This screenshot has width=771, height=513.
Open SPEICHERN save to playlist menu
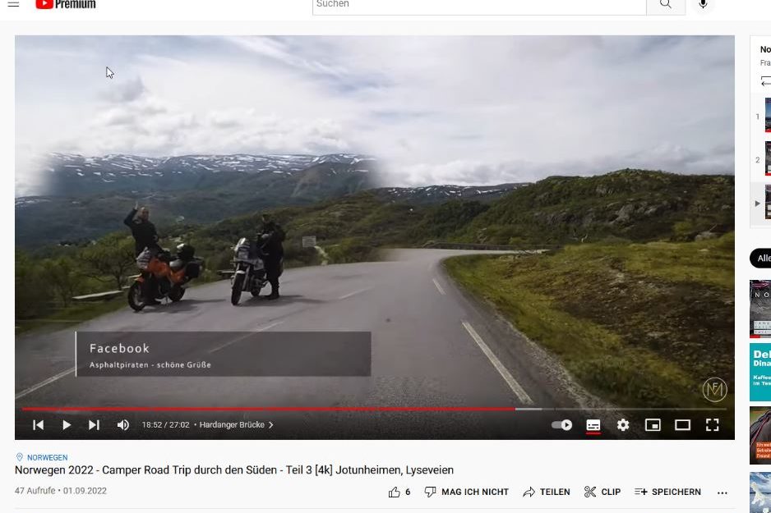667,492
